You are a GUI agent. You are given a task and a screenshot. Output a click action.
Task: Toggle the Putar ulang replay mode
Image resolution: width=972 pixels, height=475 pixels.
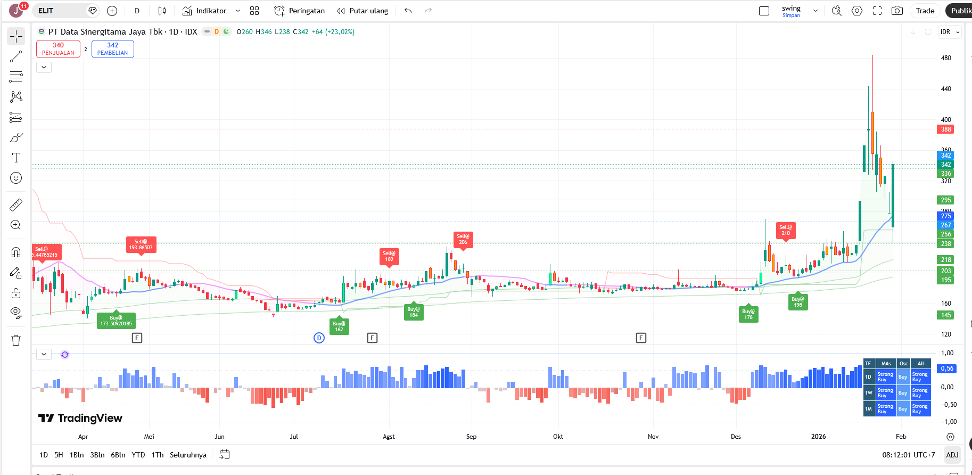(363, 11)
